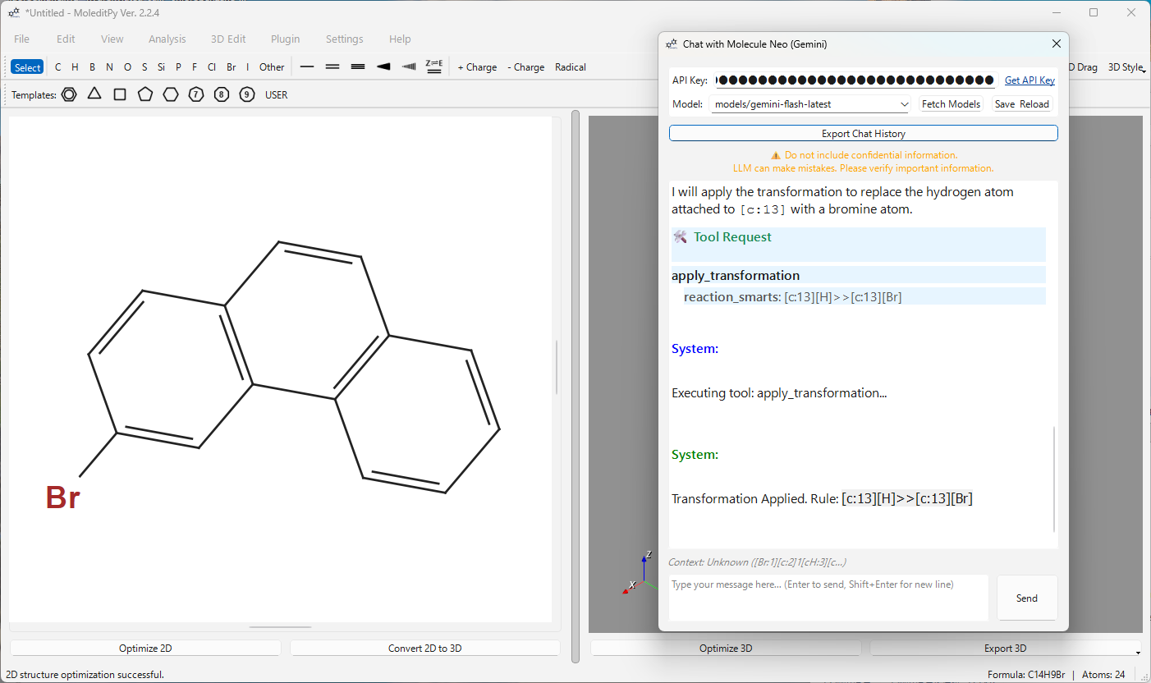The width and height of the screenshot is (1151, 683).
Task: Toggle the Select mode button
Action: (27, 67)
